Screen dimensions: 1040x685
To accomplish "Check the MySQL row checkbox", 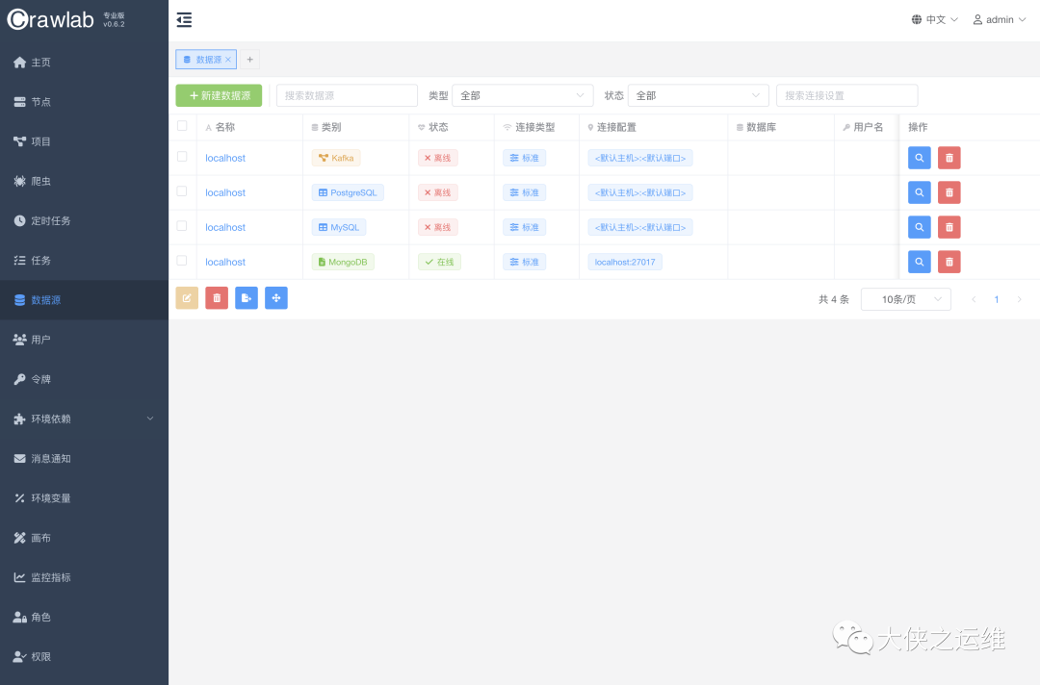I will (182, 226).
